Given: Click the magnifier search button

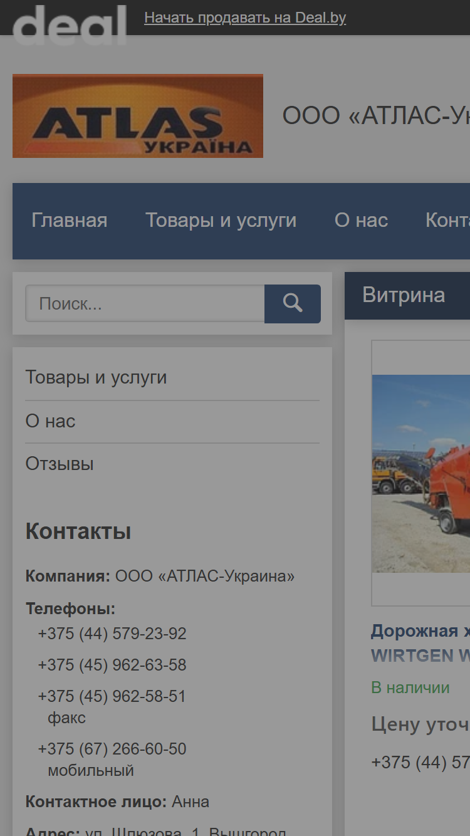Looking at the screenshot, I should [293, 304].
